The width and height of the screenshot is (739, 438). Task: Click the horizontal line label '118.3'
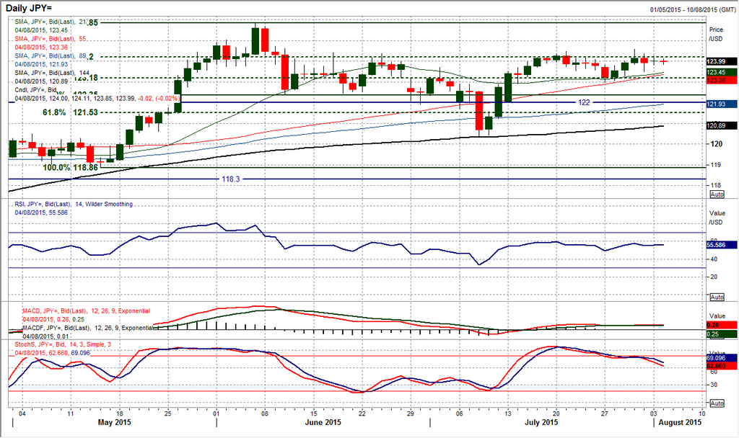(x=231, y=179)
